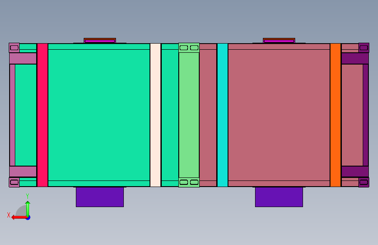Select the top-left slot in green connector

pyautogui.click(x=184, y=48)
